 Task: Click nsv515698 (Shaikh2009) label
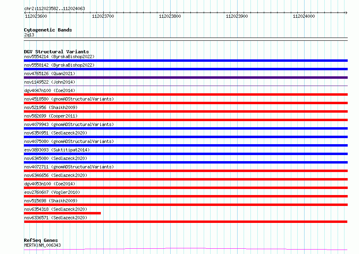(51, 201)
